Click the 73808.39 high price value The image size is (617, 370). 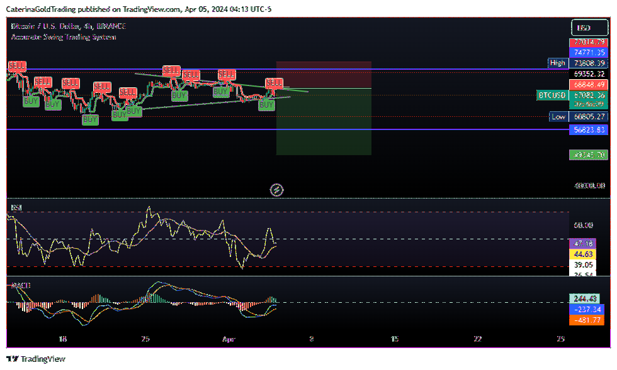(x=589, y=63)
